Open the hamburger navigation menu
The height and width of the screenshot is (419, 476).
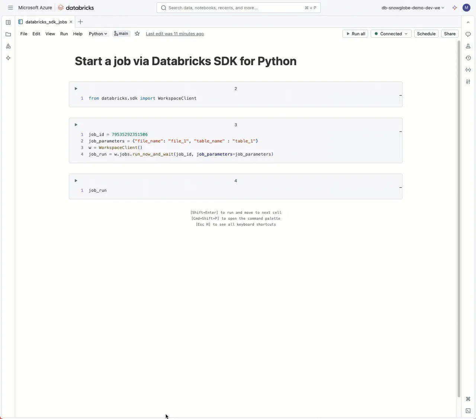pos(10,7)
